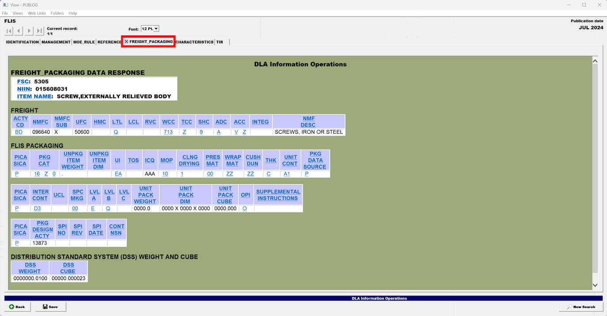Click the UFC header link
The width and height of the screenshot is (607, 316).
81,122
